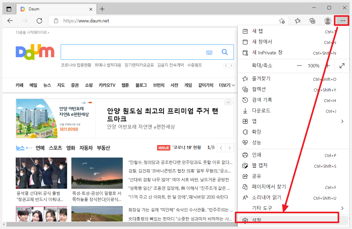Image resolution: width=352 pixels, height=229 pixels.
Task: Open the tab actions menu icon
Action: coord(9,9)
